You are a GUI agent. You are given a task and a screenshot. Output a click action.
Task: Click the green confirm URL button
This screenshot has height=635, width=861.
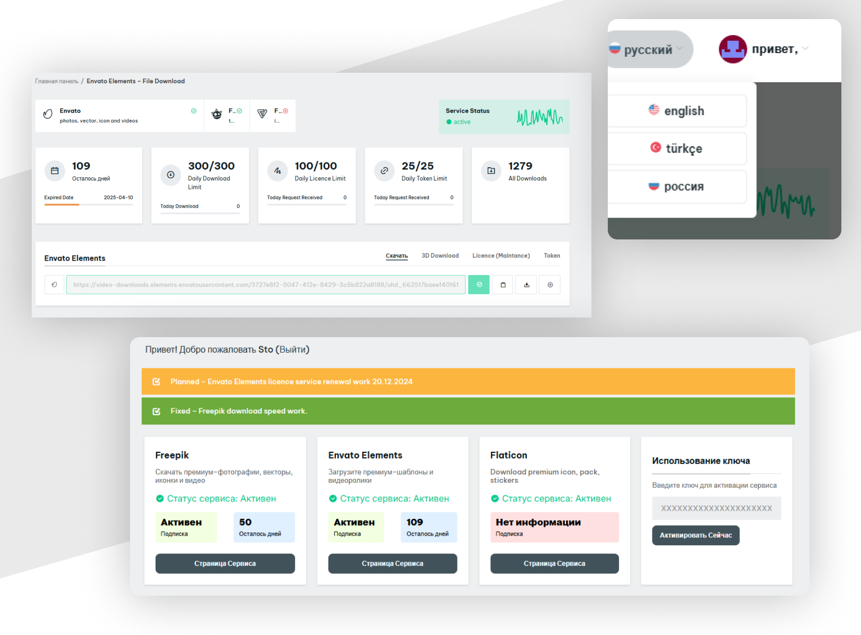(478, 285)
